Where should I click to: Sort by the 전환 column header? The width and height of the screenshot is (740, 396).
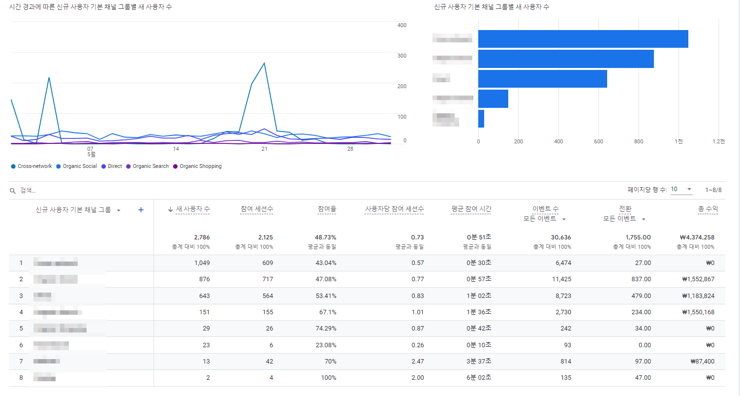point(625,209)
